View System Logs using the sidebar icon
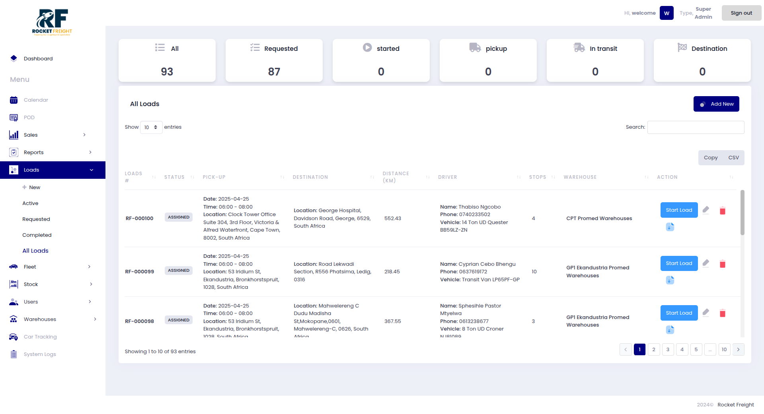Screen dimensions: 764x414 pos(14,354)
